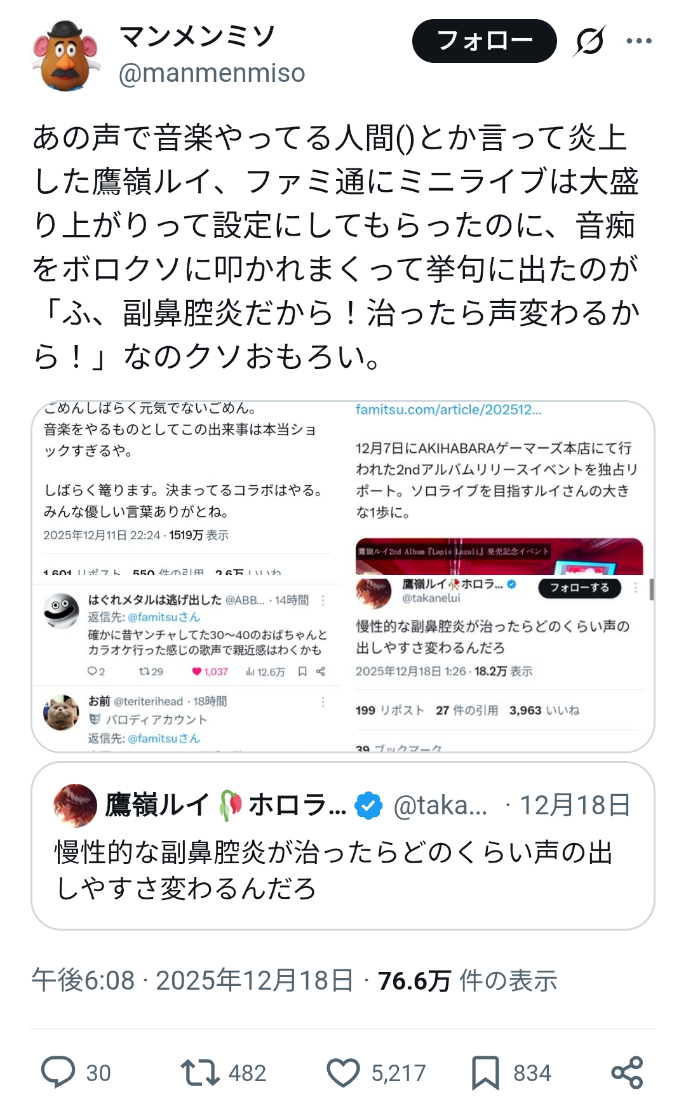The height and width of the screenshot is (1104, 686).
Task: Click the Grok slash icon beside follow button
Action: 589,41
